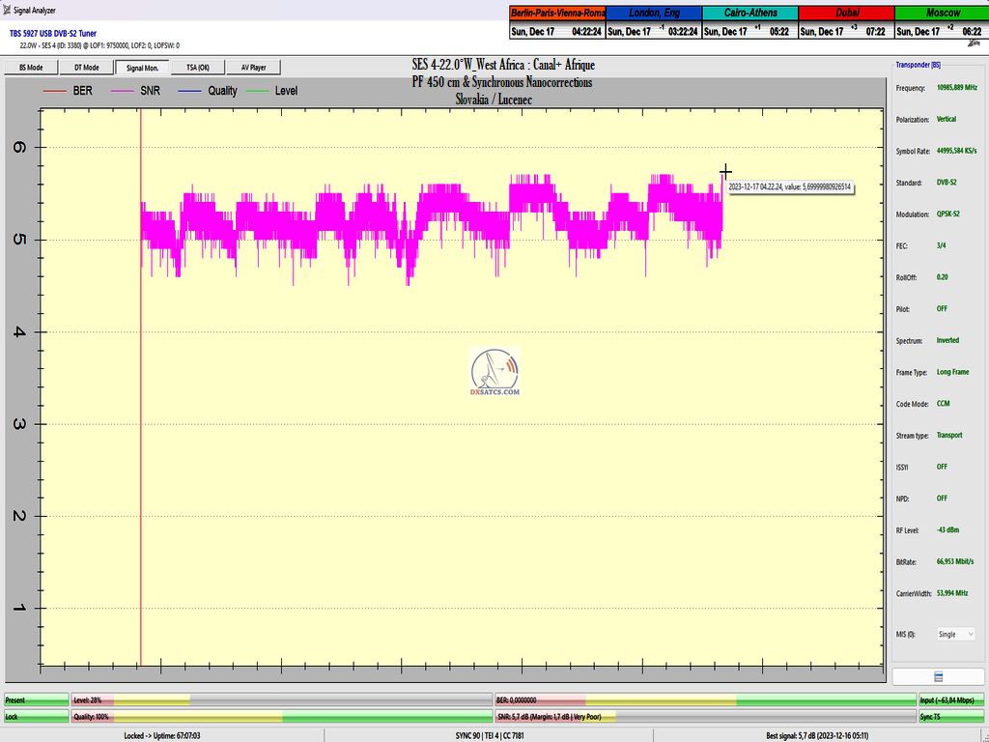Screen dimensions: 989x742
Task: Select the Signal Mon. tab
Action: (142, 68)
